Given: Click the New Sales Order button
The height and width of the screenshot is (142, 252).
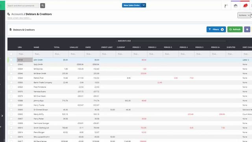Looking at the screenshot, I should [132, 5].
